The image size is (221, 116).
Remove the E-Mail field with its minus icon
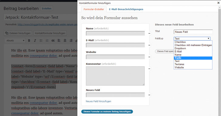click(149, 45)
